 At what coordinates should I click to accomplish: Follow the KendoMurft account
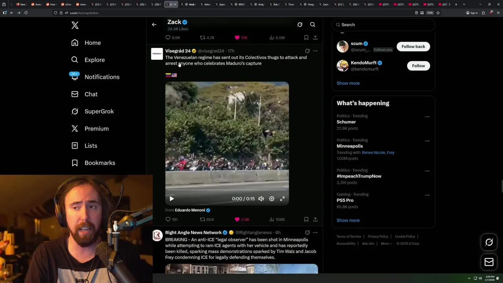419,66
